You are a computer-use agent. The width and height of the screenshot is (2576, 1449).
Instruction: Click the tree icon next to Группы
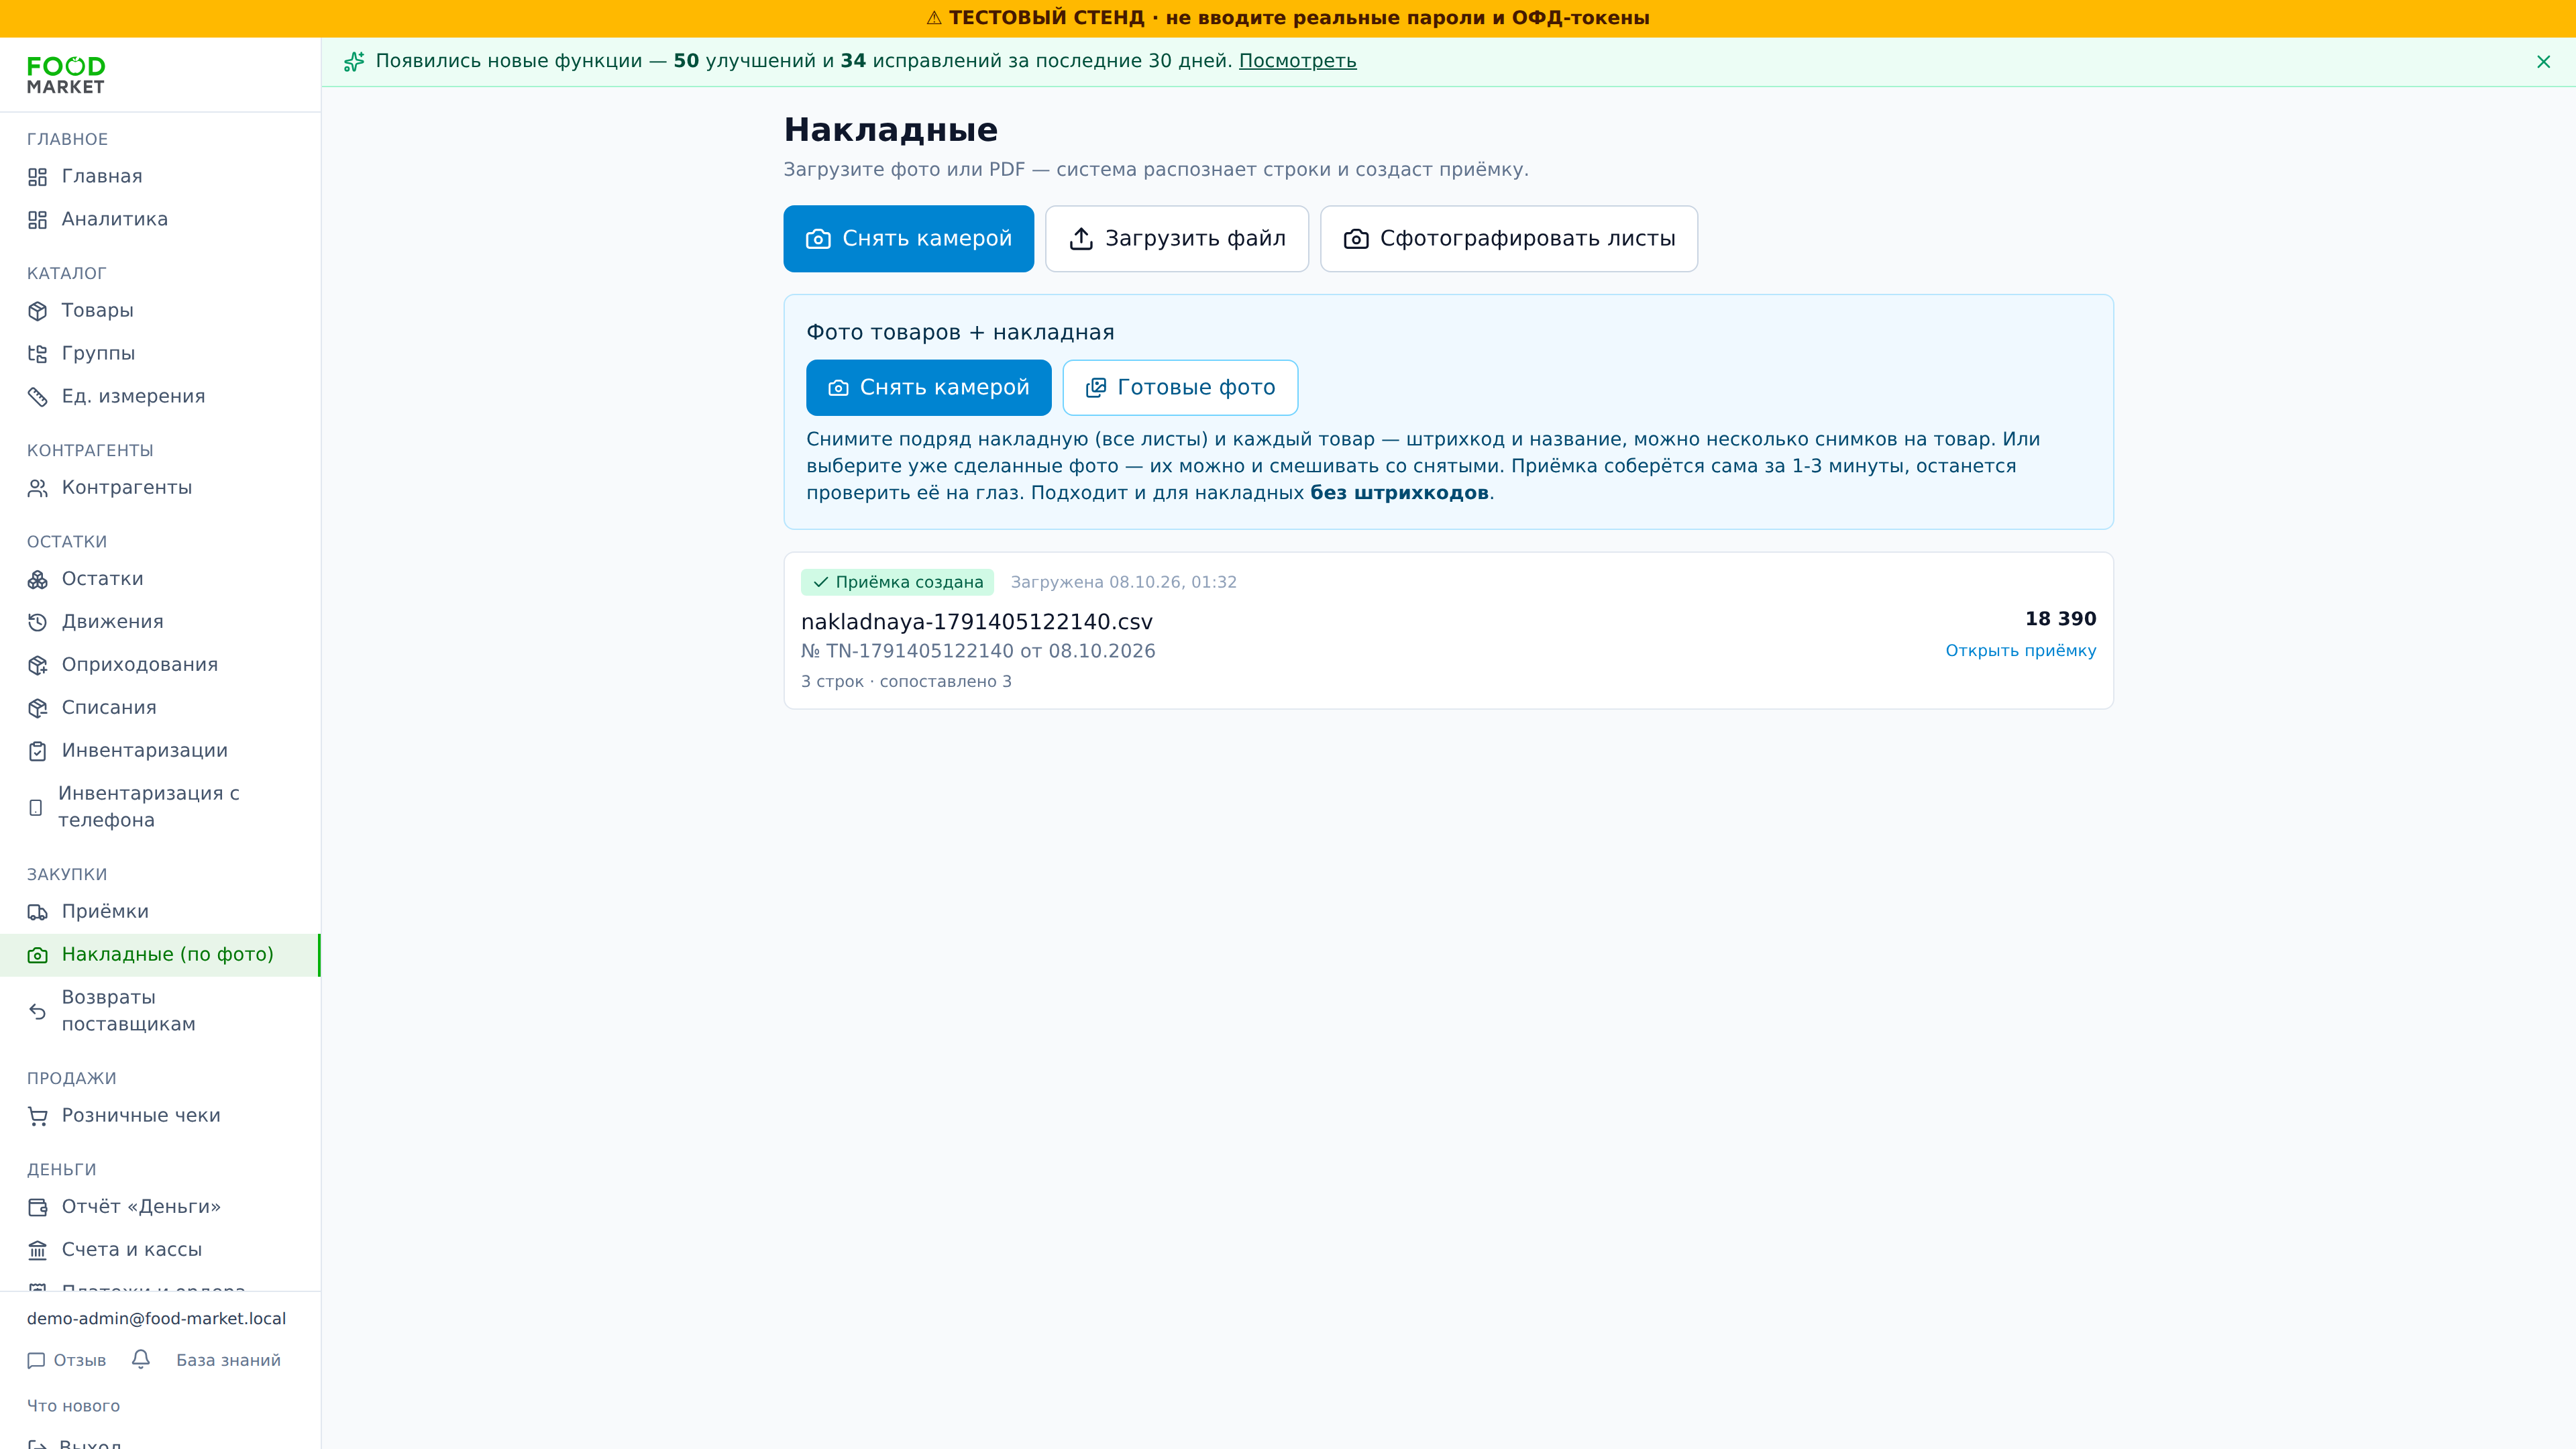(x=38, y=354)
